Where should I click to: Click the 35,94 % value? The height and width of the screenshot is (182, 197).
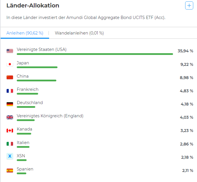185,51
